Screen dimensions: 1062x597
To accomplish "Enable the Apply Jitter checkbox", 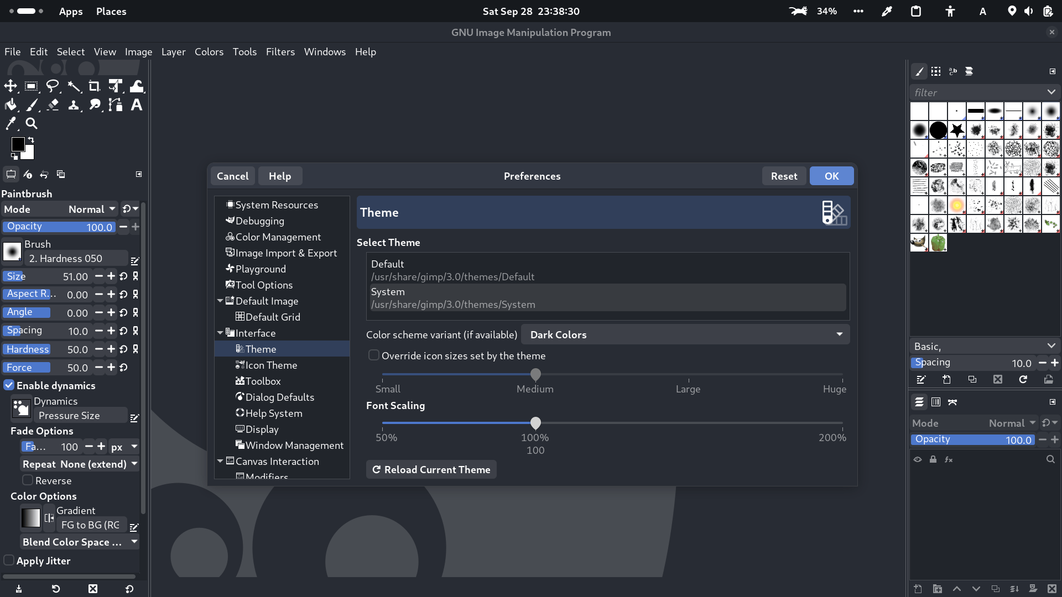I will (x=9, y=561).
